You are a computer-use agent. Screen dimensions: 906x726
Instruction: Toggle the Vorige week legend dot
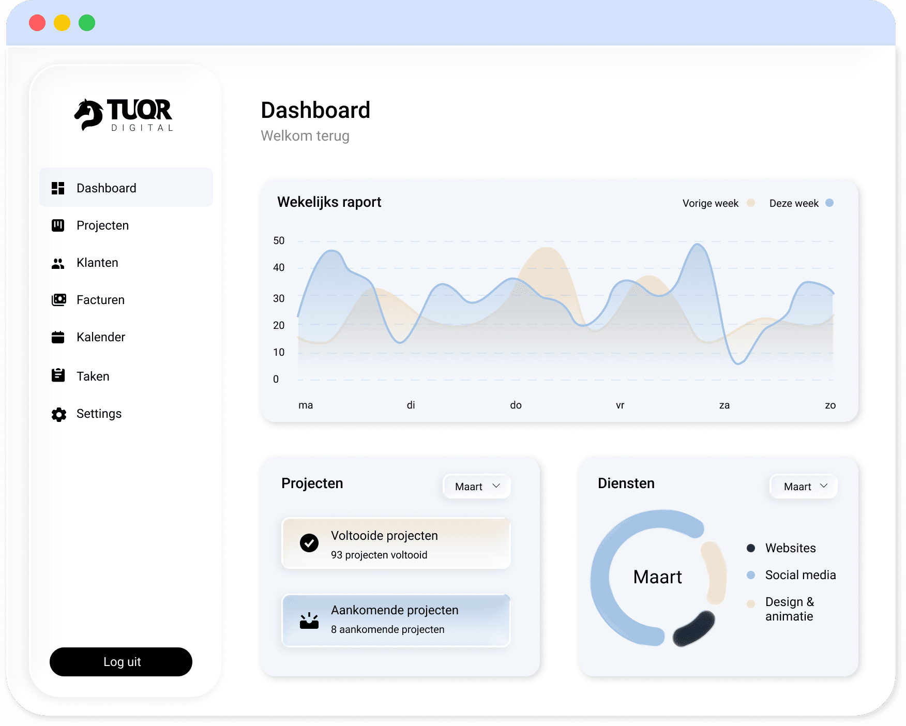[x=751, y=203]
